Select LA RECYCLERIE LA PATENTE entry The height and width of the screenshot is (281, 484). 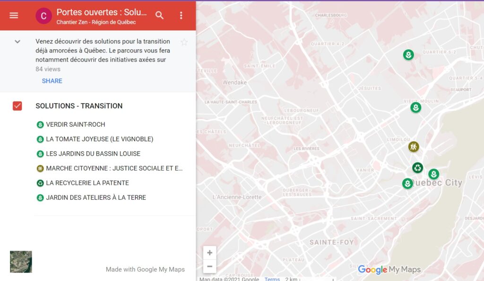click(87, 183)
